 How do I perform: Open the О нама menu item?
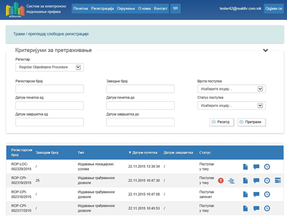coord(144,9)
